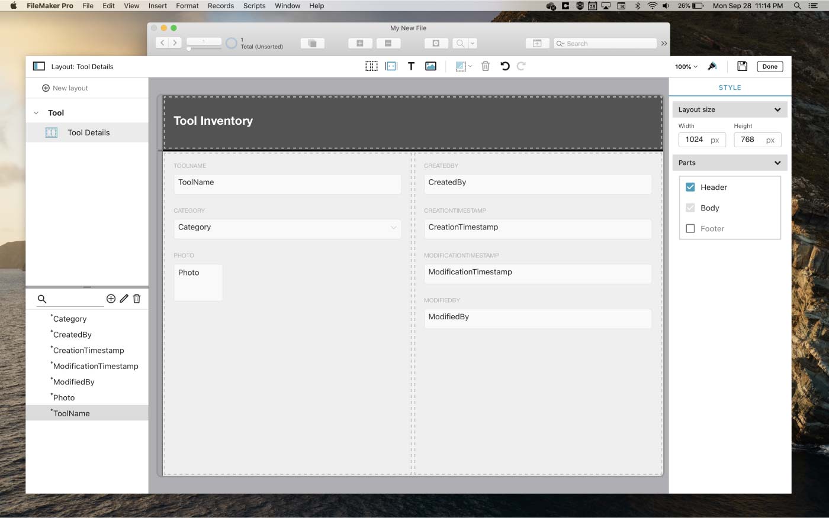The width and height of the screenshot is (829, 518).
Task: Add a new field with plus icon
Action: coord(111,299)
